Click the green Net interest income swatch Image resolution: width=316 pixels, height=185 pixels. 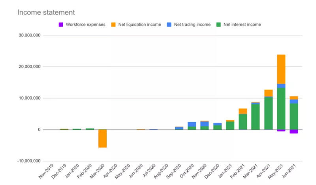point(218,25)
